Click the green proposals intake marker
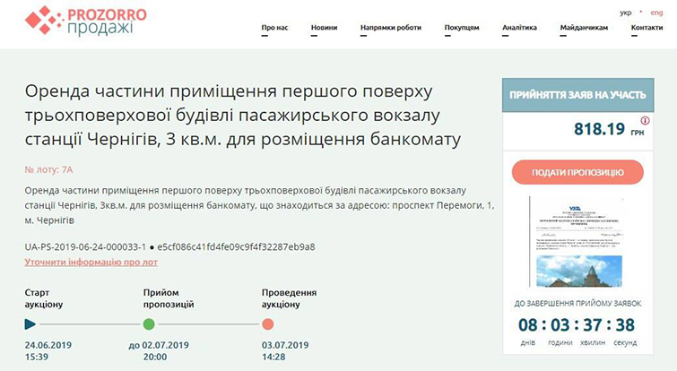The image size is (677, 371). click(x=149, y=324)
